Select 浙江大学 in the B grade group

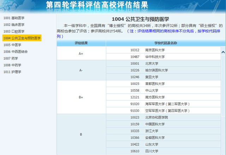[x=151, y=131]
